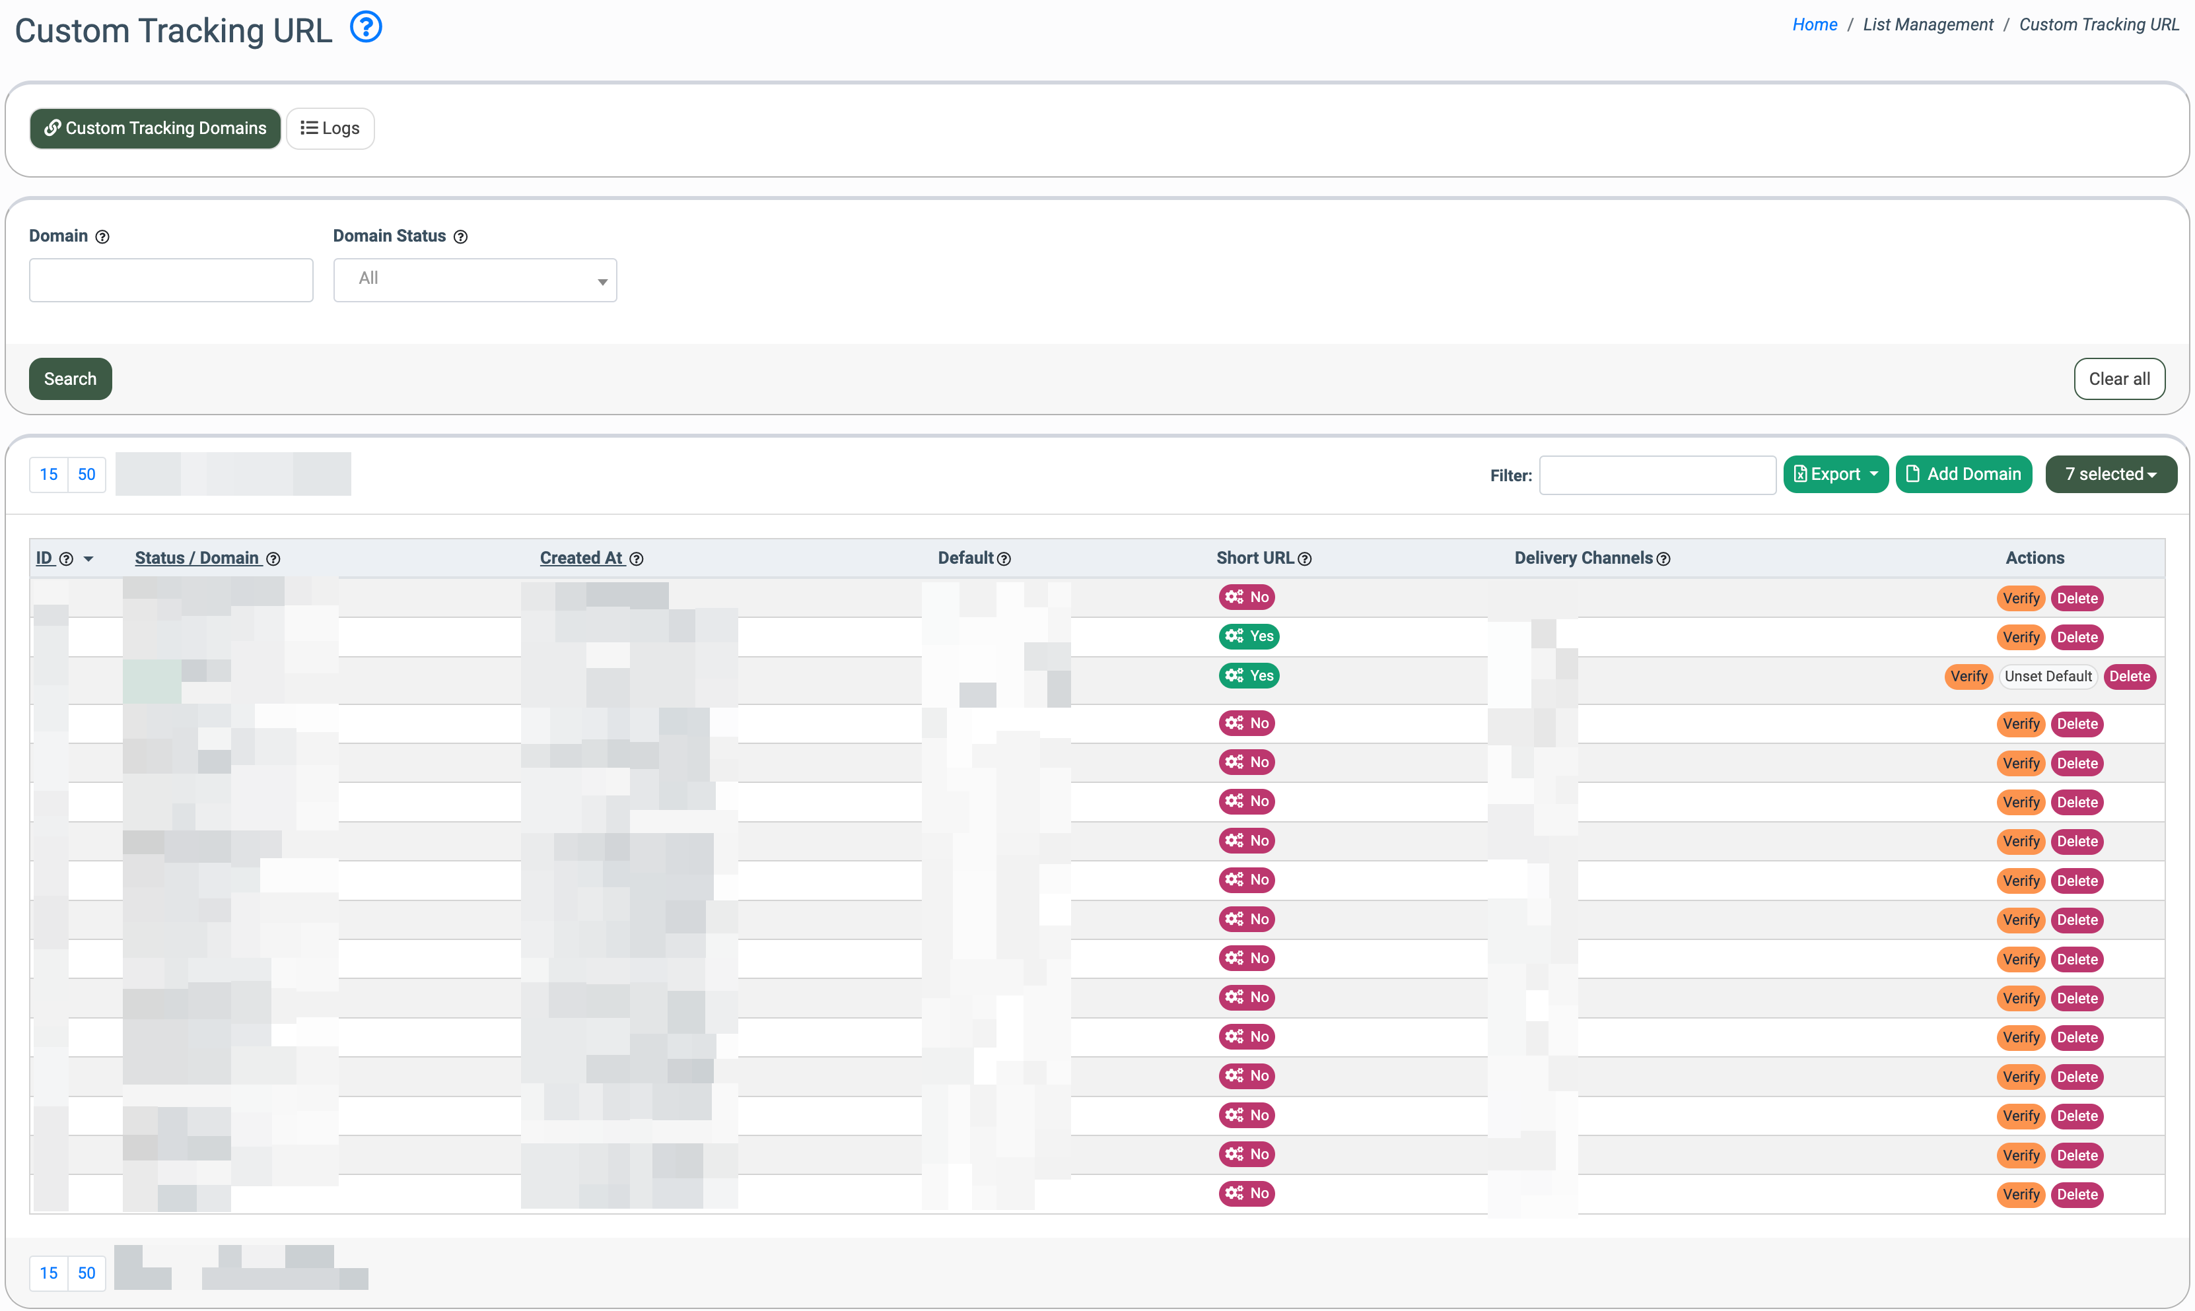Toggle the last row's Short URL No badge
This screenshot has height=1311, width=2195.
pos(1246,1193)
